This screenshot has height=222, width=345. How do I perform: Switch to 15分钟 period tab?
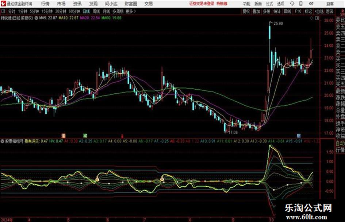click(47, 11)
